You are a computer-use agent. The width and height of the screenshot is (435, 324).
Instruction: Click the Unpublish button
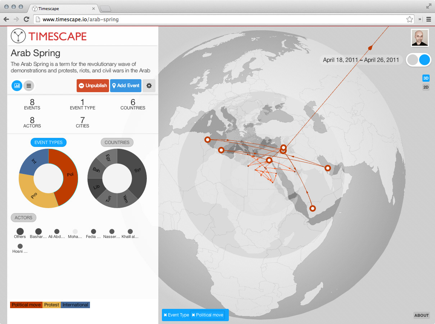pyautogui.click(x=93, y=86)
